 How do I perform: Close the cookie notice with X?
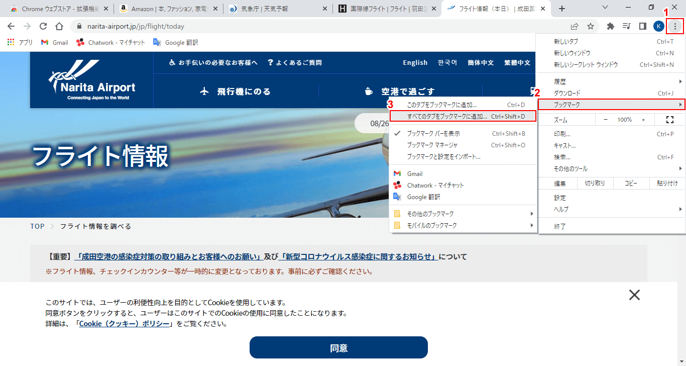click(x=634, y=295)
